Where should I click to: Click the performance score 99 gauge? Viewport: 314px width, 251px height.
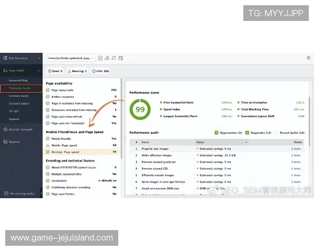140,109
